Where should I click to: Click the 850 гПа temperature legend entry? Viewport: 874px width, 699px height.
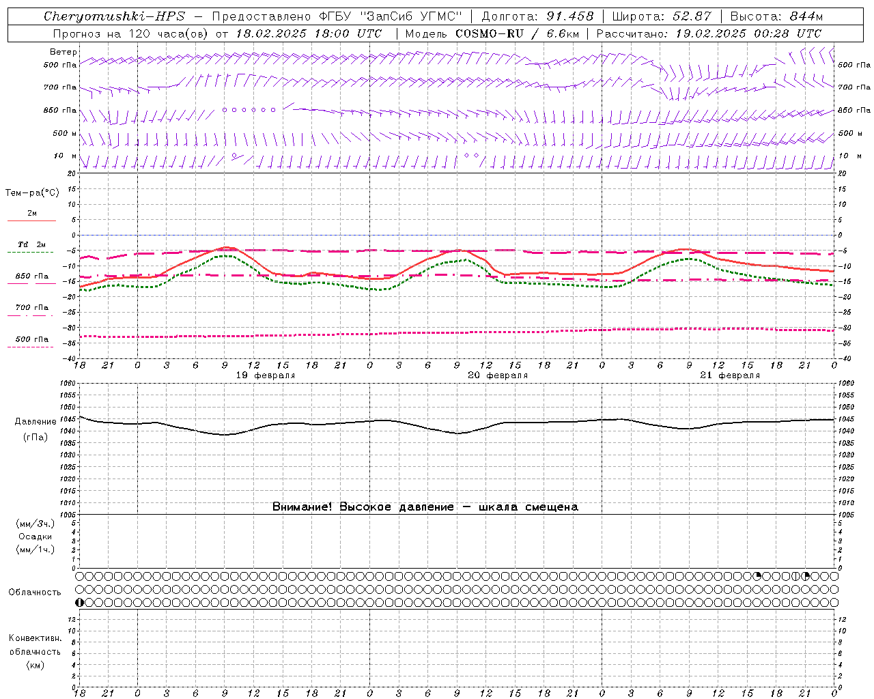pyautogui.click(x=31, y=279)
